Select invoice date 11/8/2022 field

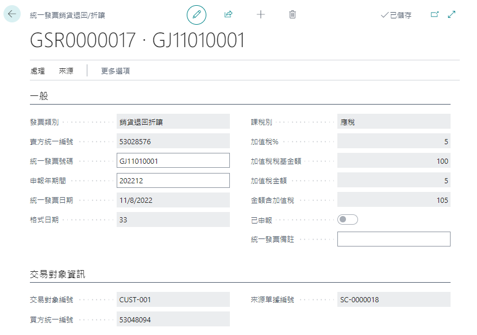173,200
